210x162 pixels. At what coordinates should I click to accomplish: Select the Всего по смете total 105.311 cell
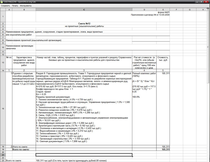[x=163, y=149]
